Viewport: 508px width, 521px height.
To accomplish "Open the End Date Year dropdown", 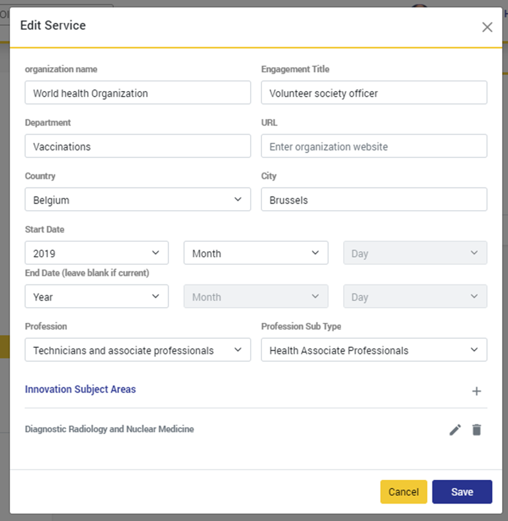I will click(97, 296).
